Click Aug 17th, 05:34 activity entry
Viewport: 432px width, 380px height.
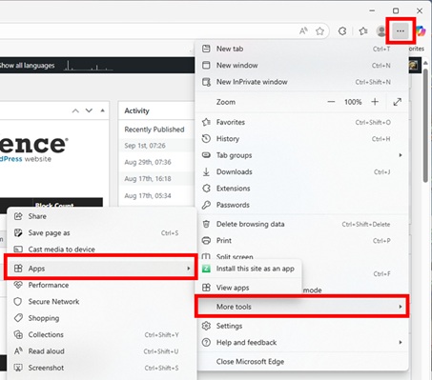click(148, 195)
